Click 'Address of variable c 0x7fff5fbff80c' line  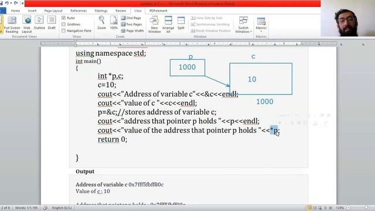click(120, 185)
